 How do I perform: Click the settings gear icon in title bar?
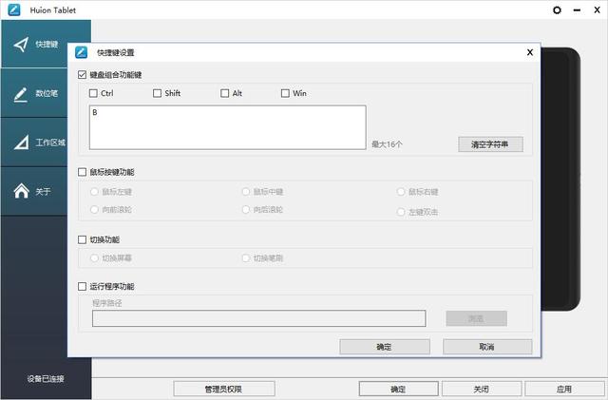coord(557,10)
